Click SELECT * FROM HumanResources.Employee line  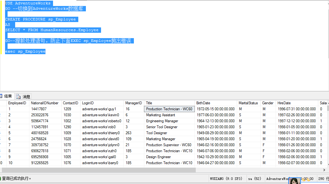pos(52,30)
